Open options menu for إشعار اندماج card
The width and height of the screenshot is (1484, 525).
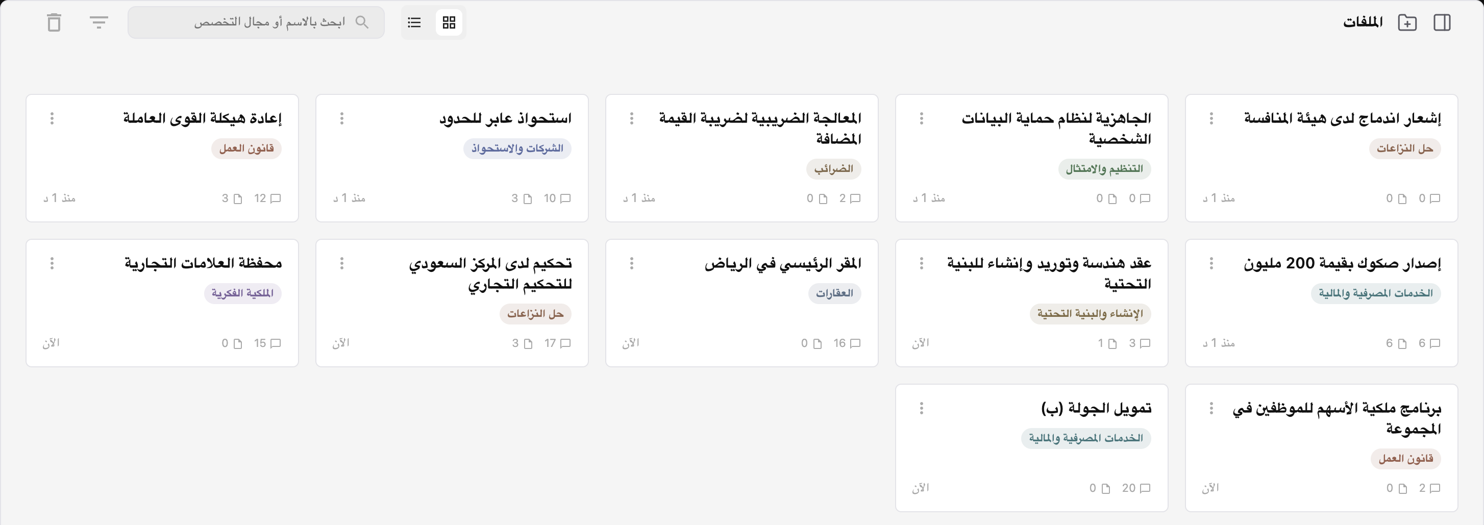tap(1211, 118)
